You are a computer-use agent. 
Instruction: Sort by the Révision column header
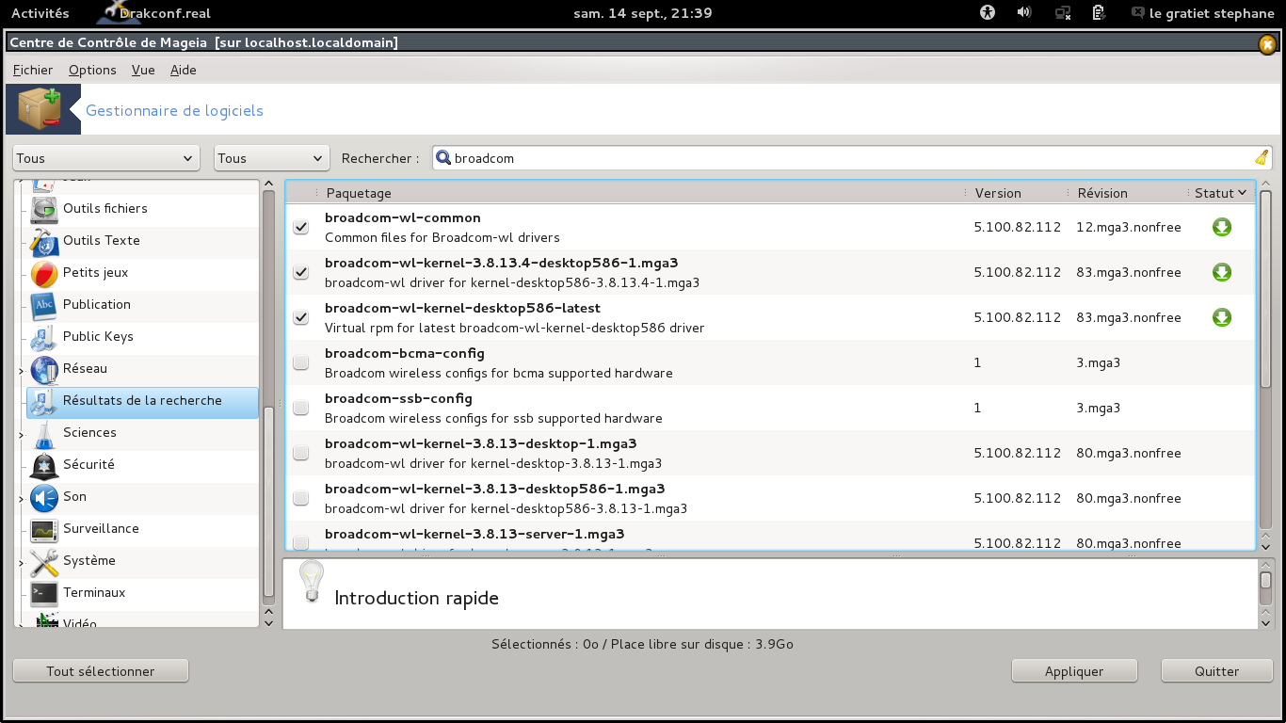tap(1130, 193)
